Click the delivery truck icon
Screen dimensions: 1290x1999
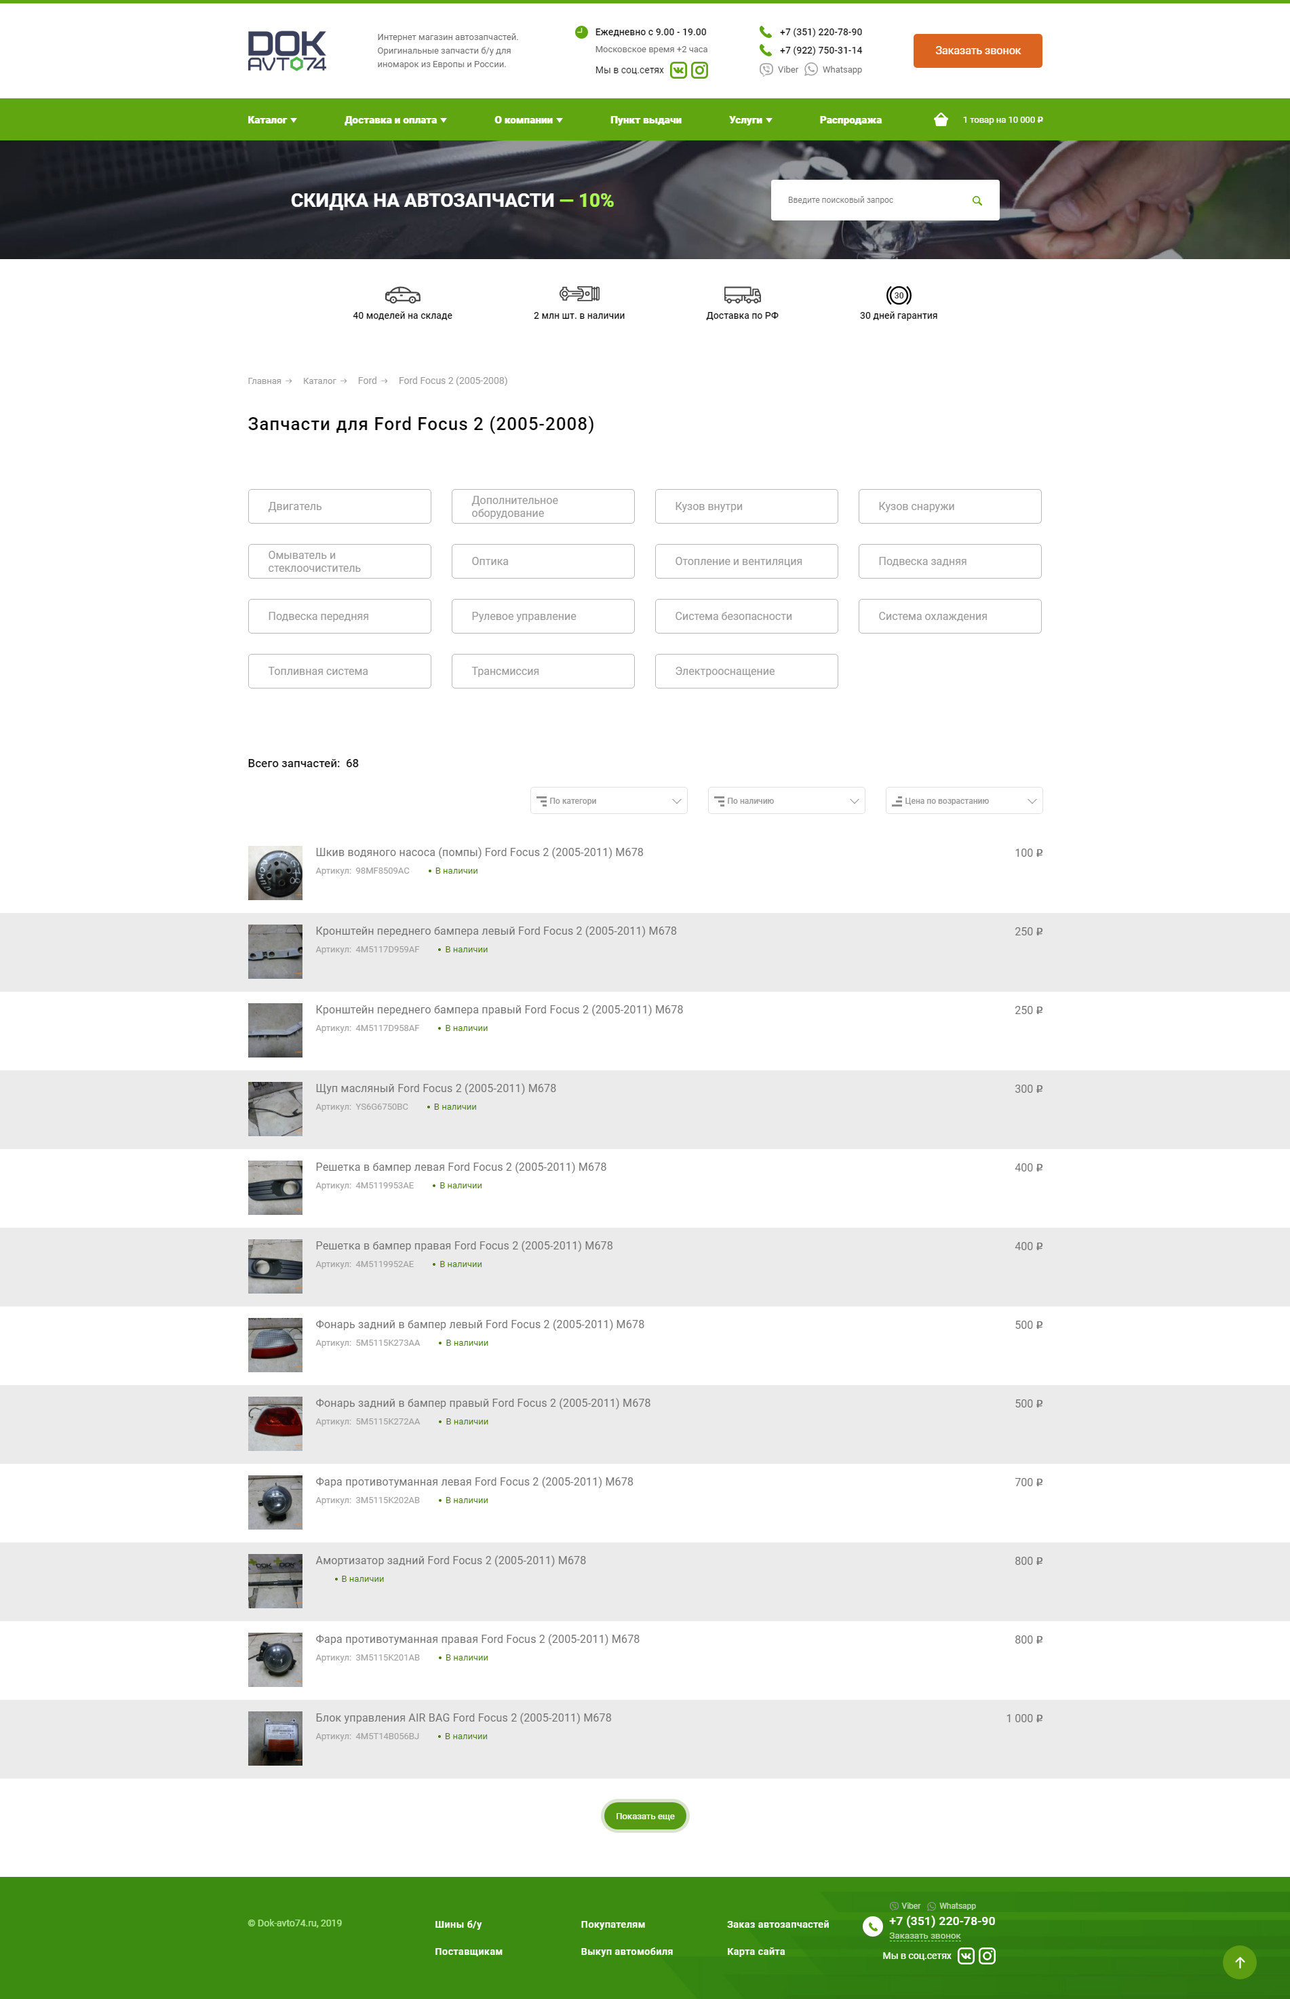(742, 295)
